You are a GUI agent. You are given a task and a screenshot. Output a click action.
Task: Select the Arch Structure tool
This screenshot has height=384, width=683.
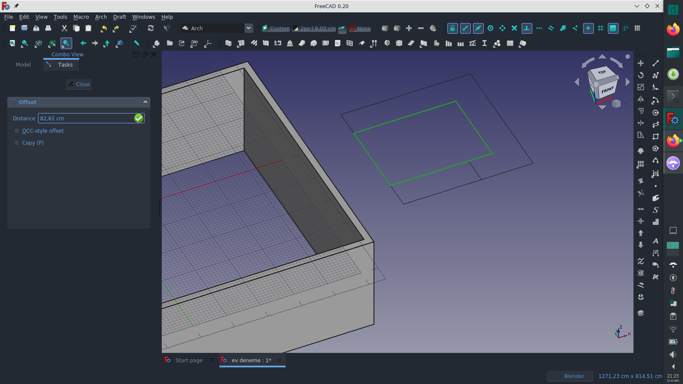(241, 43)
